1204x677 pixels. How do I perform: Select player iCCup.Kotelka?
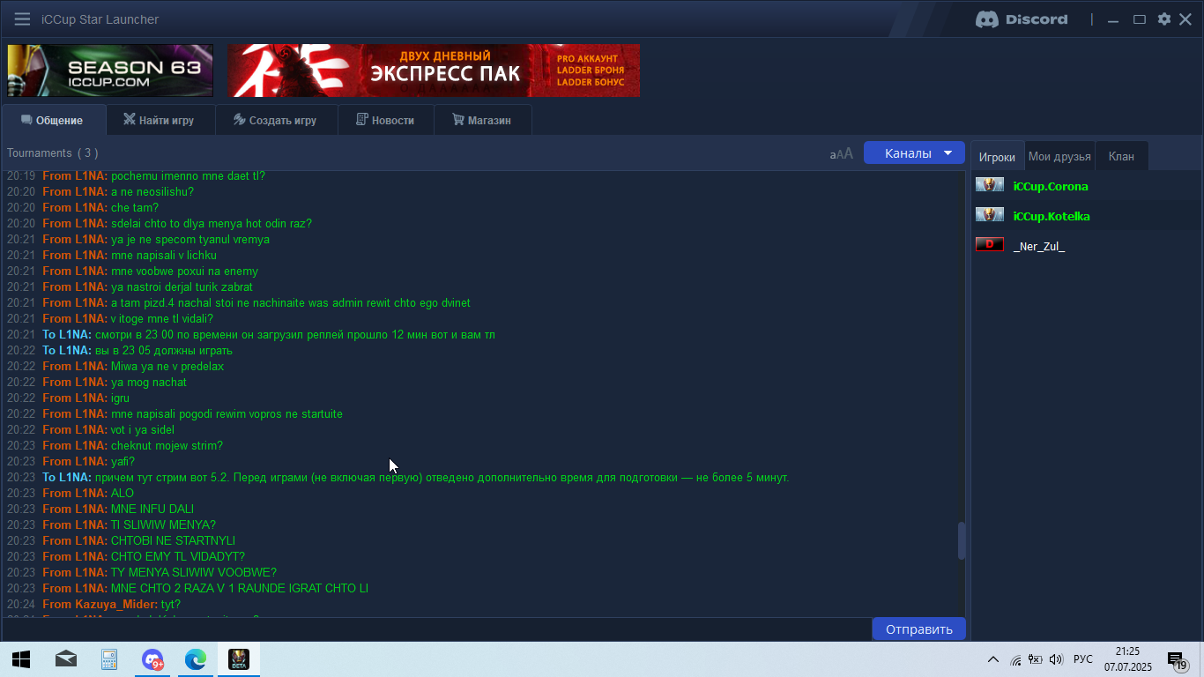[x=1052, y=217]
